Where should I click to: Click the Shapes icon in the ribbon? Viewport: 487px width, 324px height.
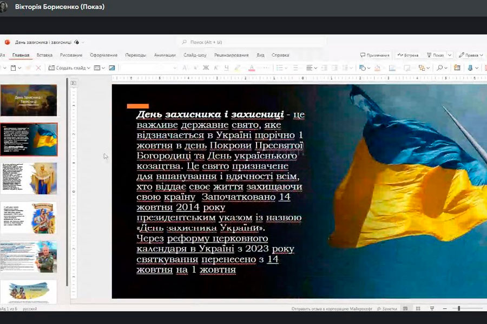click(x=362, y=68)
